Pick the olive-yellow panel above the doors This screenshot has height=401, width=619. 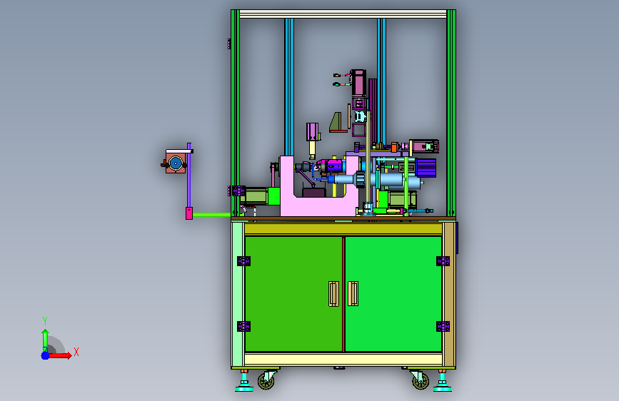[343, 229]
